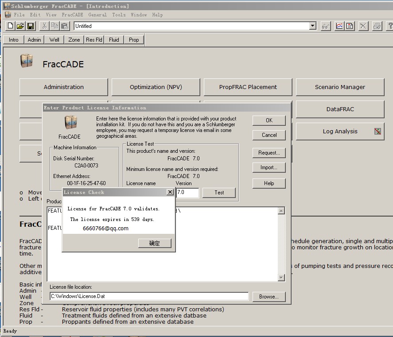This screenshot has width=393, height=337.
Task: Click the New document toolbar icon
Action: [10, 26]
